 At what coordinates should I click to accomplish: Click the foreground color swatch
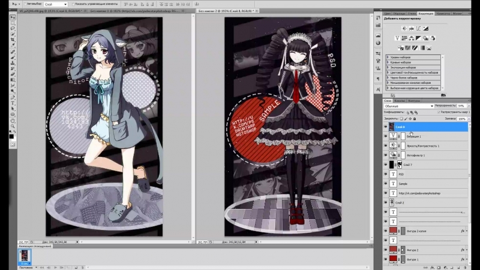click(x=10, y=136)
